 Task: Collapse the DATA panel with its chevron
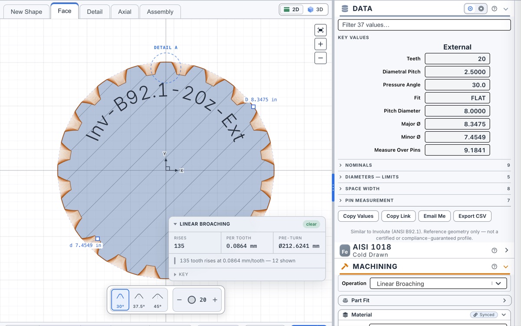click(506, 9)
